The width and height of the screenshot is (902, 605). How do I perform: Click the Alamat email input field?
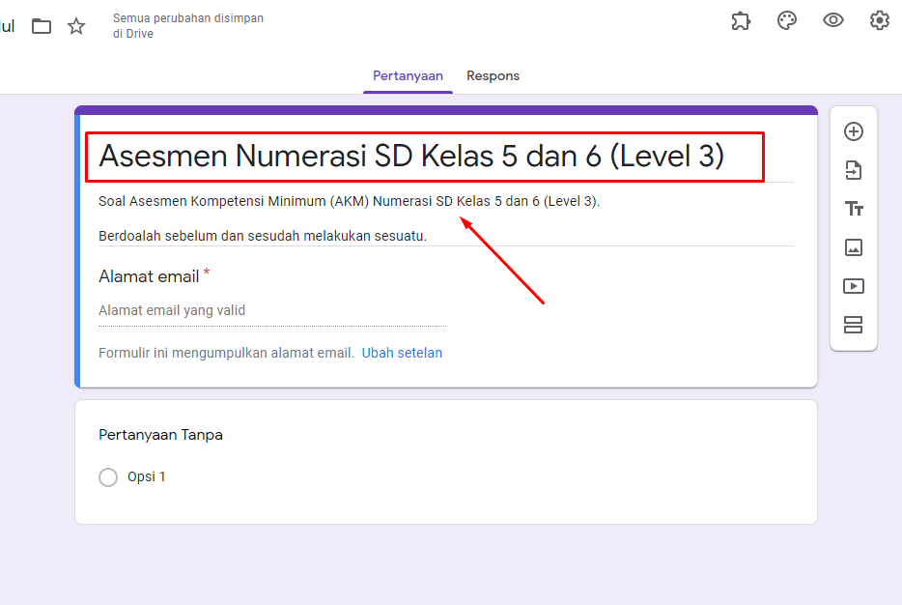coord(270,309)
